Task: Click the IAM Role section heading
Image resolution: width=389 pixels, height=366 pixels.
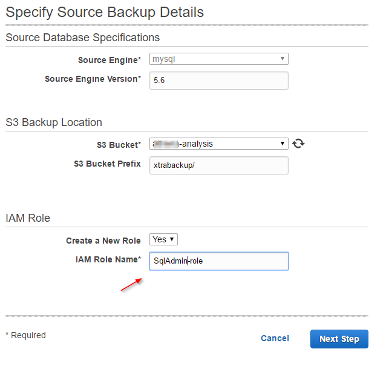Action: tap(28, 218)
